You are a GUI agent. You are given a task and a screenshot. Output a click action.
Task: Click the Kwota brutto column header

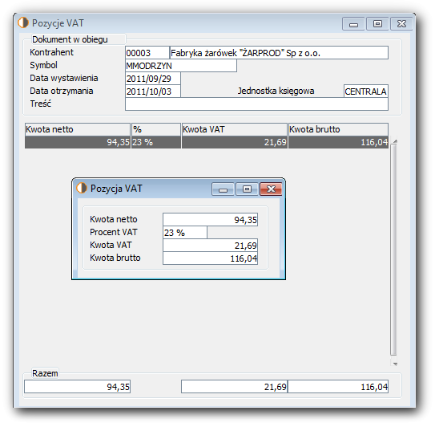[338, 129]
